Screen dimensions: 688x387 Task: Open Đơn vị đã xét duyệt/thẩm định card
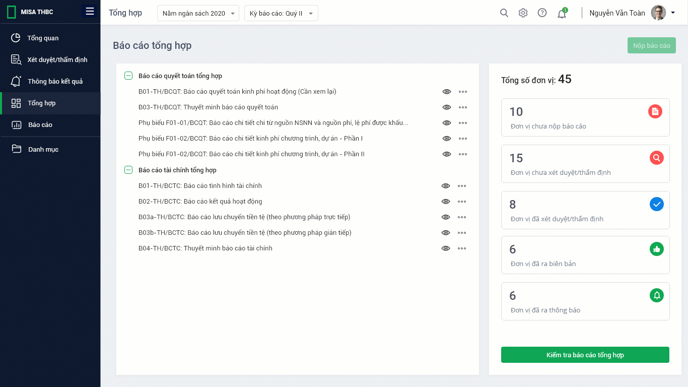(x=585, y=210)
